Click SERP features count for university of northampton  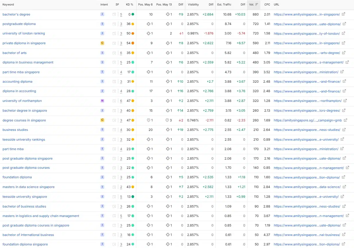pos(121,101)
